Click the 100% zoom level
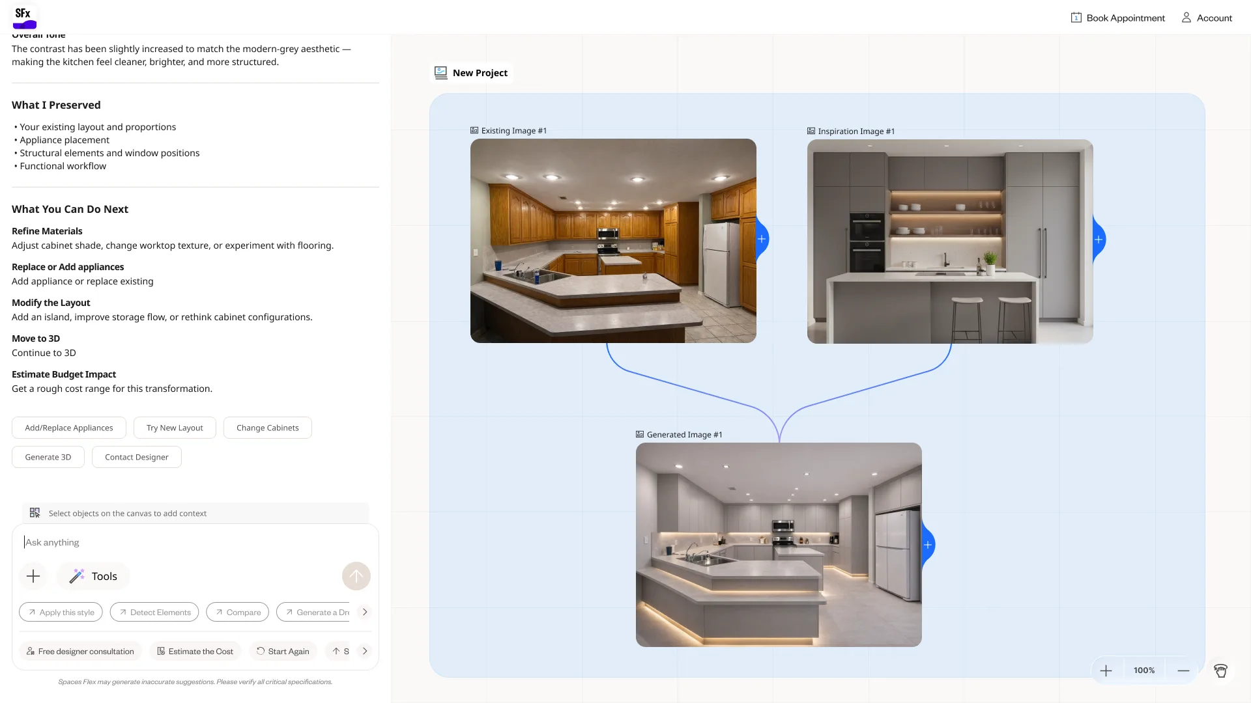This screenshot has width=1251, height=703. [x=1144, y=670]
